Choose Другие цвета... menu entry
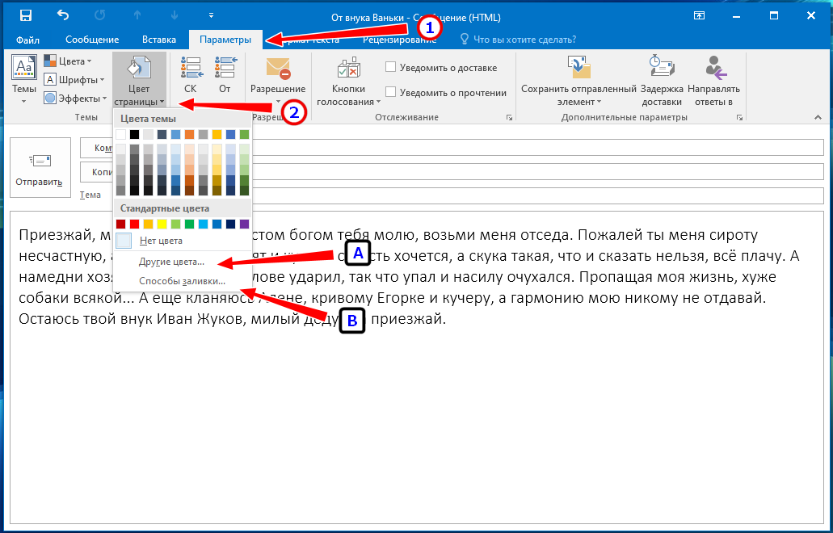This screenshot has width=833, height=533. pos(183,262)
